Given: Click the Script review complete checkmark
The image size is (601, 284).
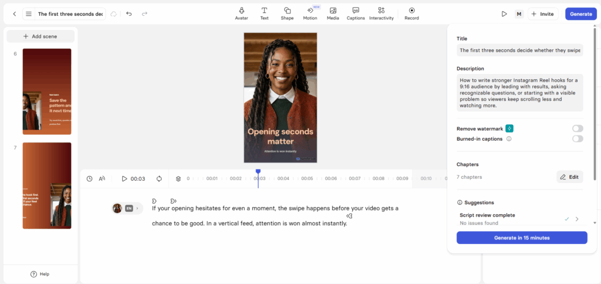Looking at the screenshot, I should 567,219.
